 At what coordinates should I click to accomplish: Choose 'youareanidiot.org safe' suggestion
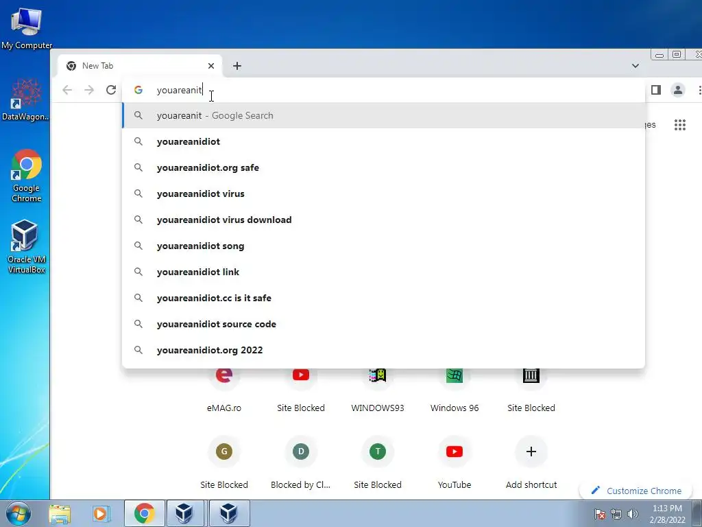click(x=384, y=167)
